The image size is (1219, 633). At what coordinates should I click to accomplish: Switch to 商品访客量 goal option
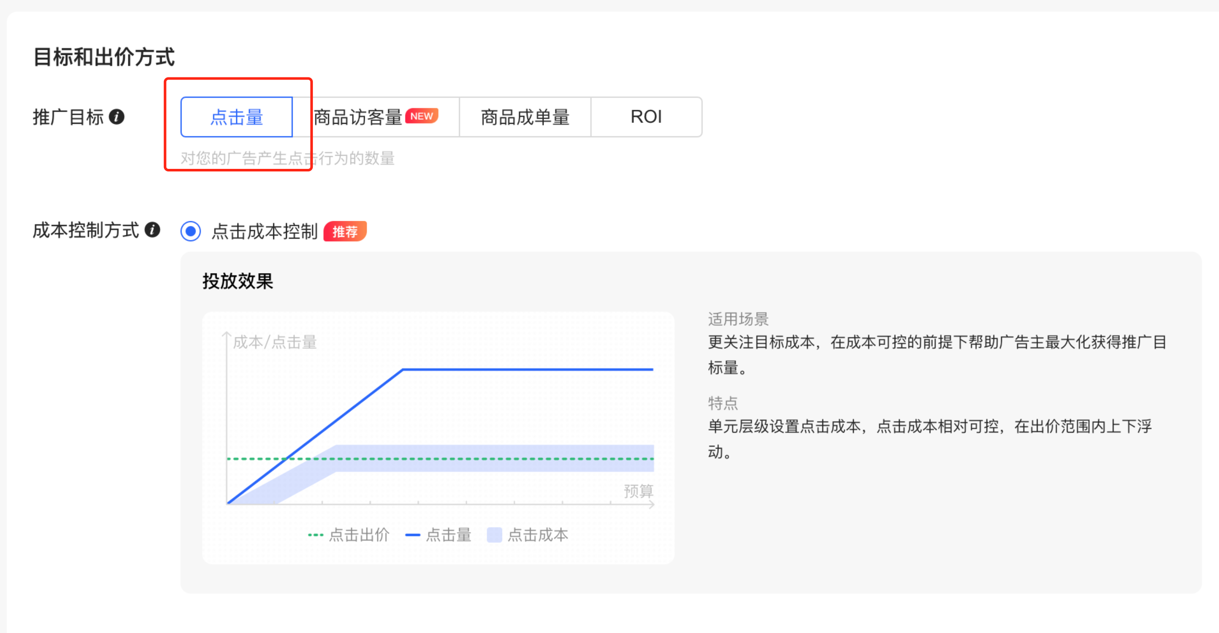(x=376, y=117)
